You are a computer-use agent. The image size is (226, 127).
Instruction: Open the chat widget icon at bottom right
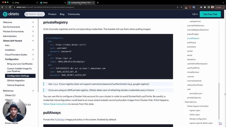pos(220,123)
